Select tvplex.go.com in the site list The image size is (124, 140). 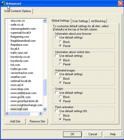19,69
